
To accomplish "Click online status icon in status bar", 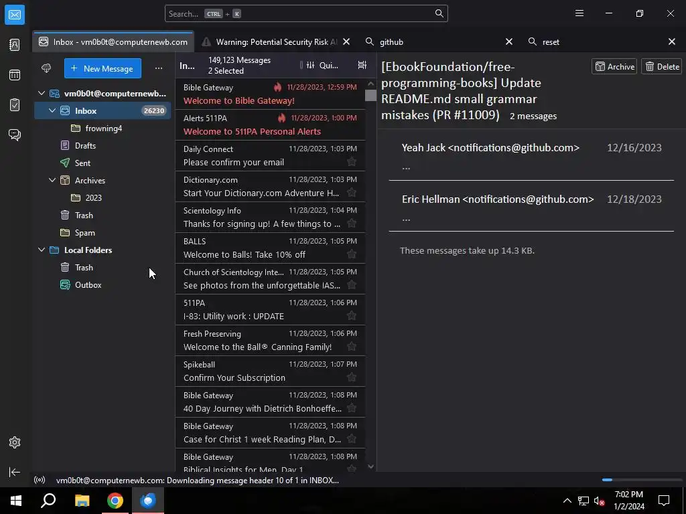I will pos(40,480).
